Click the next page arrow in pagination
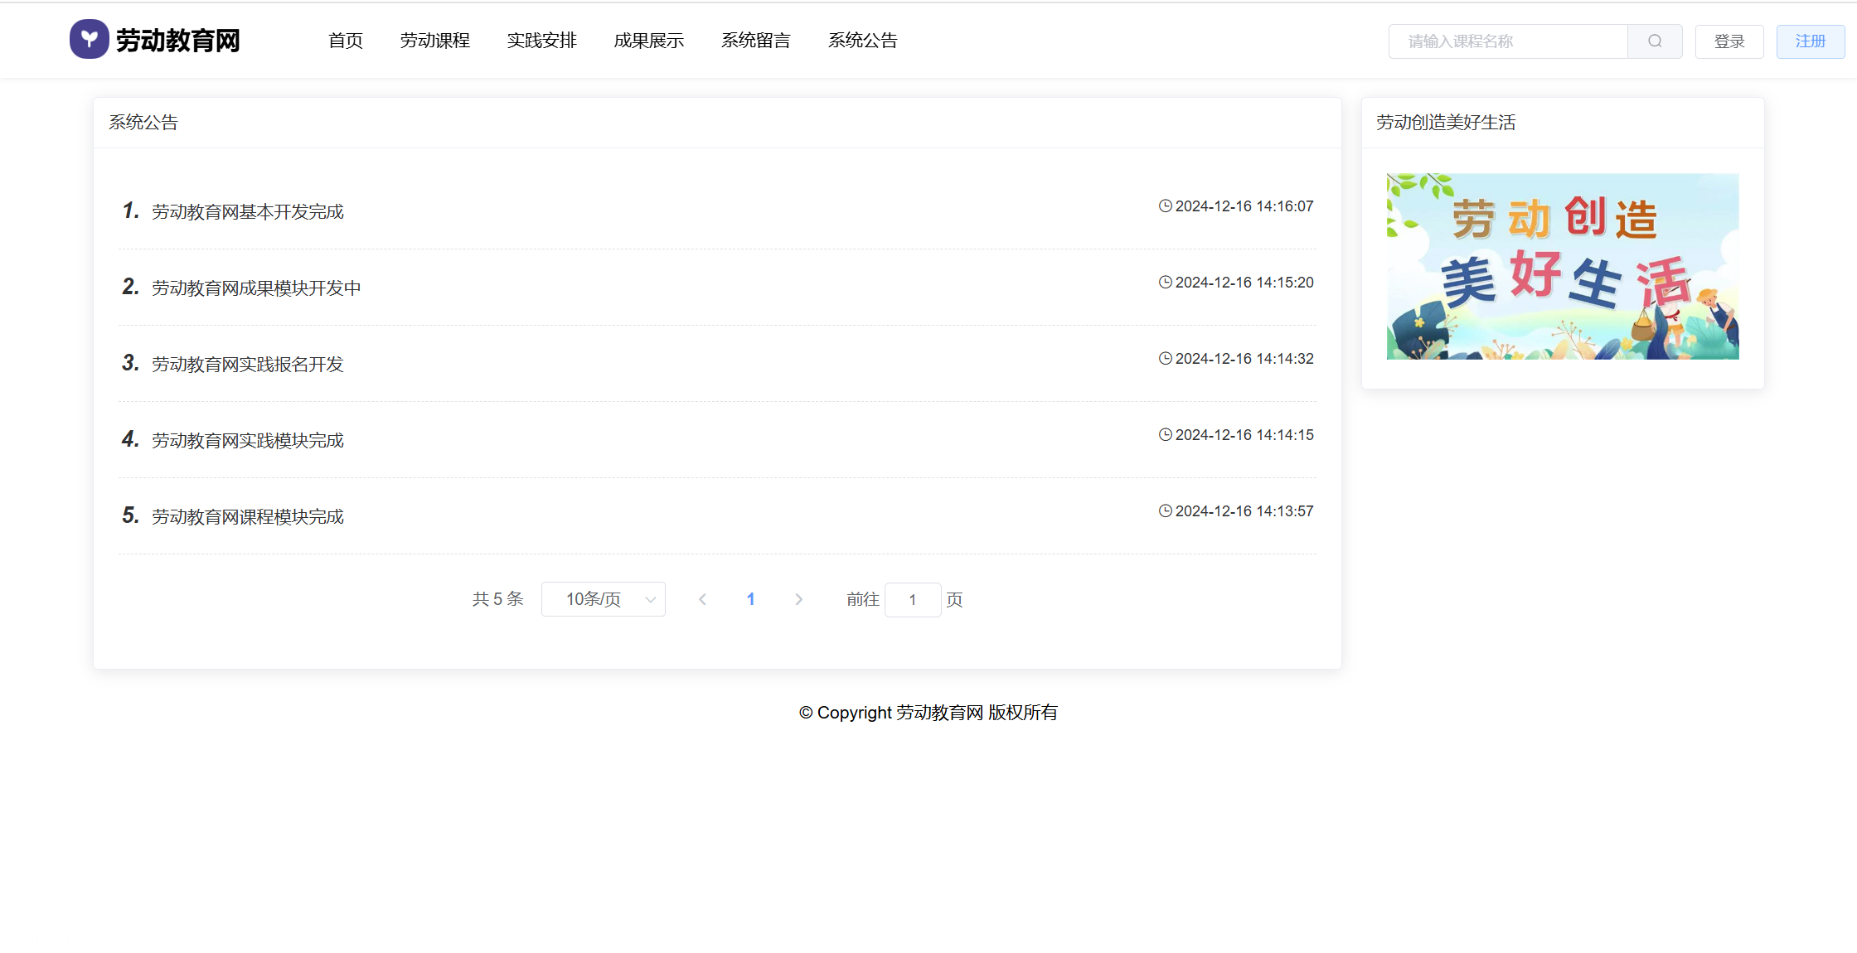The height and width of the screenshot is (953, 1857). pos(798,599)
